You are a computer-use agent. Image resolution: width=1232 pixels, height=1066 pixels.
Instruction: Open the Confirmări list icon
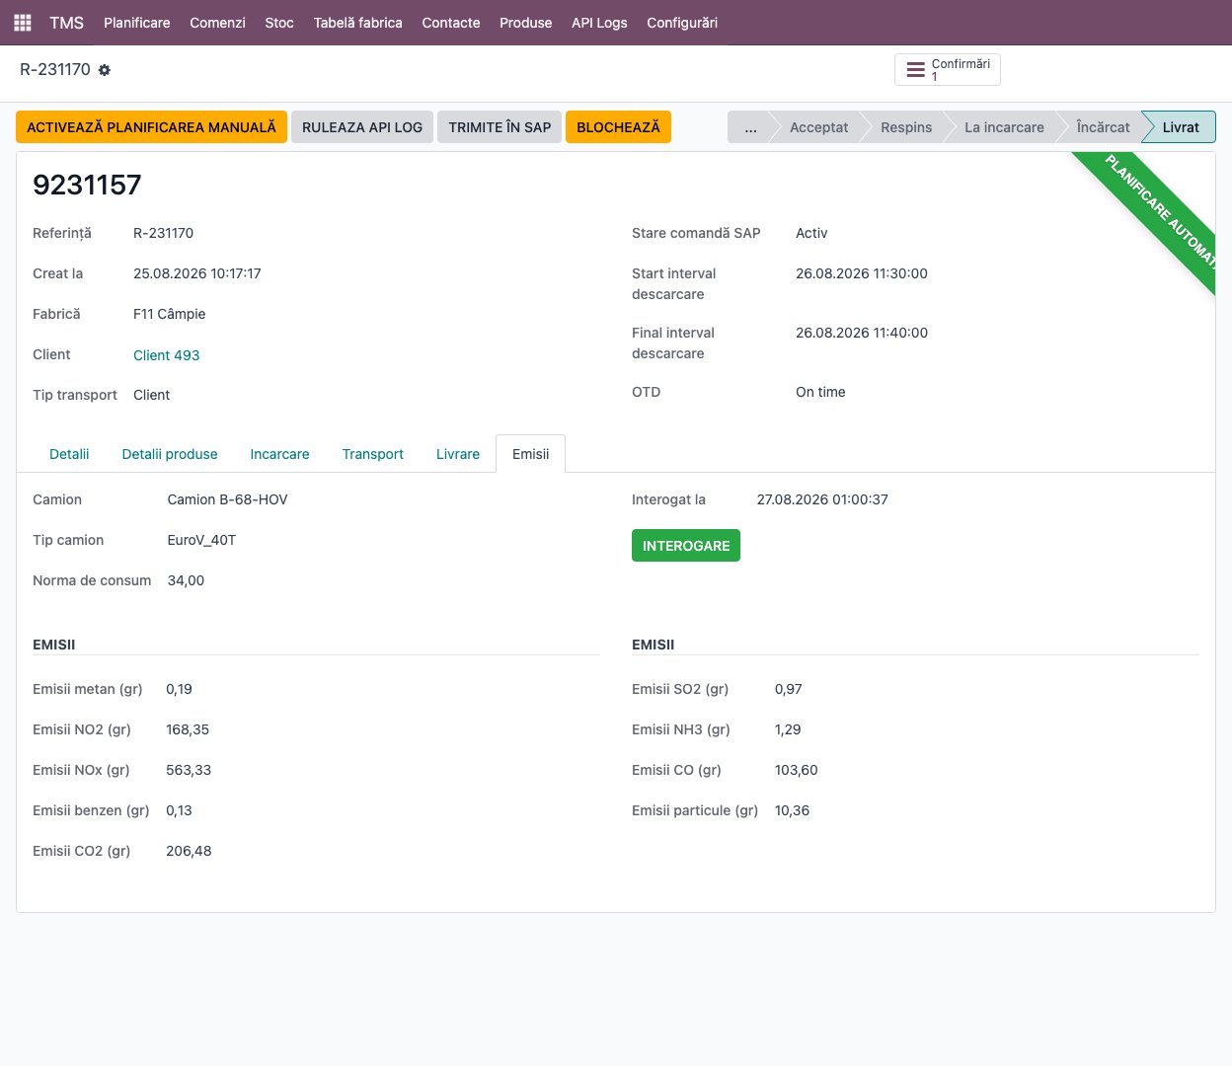point(916,70)
